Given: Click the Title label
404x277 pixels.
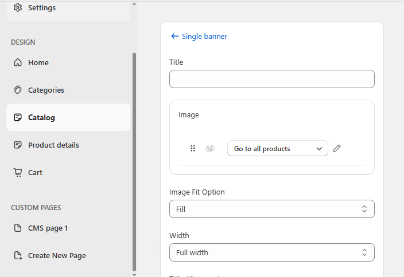Looking at the screenshot, I should 176,62.
